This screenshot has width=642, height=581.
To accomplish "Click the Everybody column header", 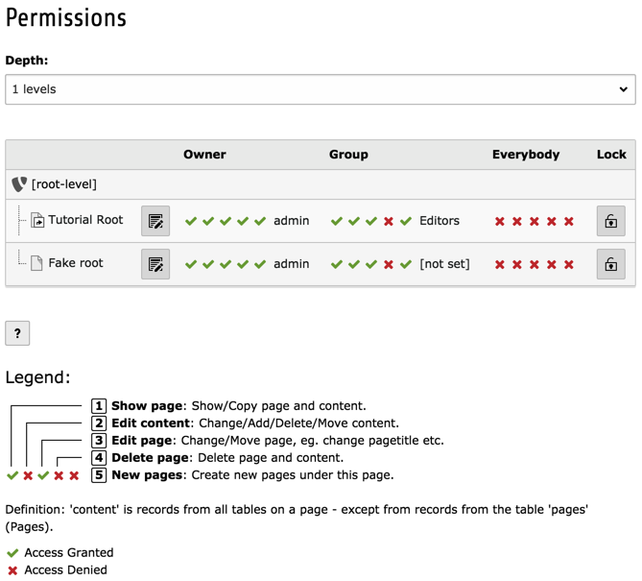I will click(x=526, y=155).
